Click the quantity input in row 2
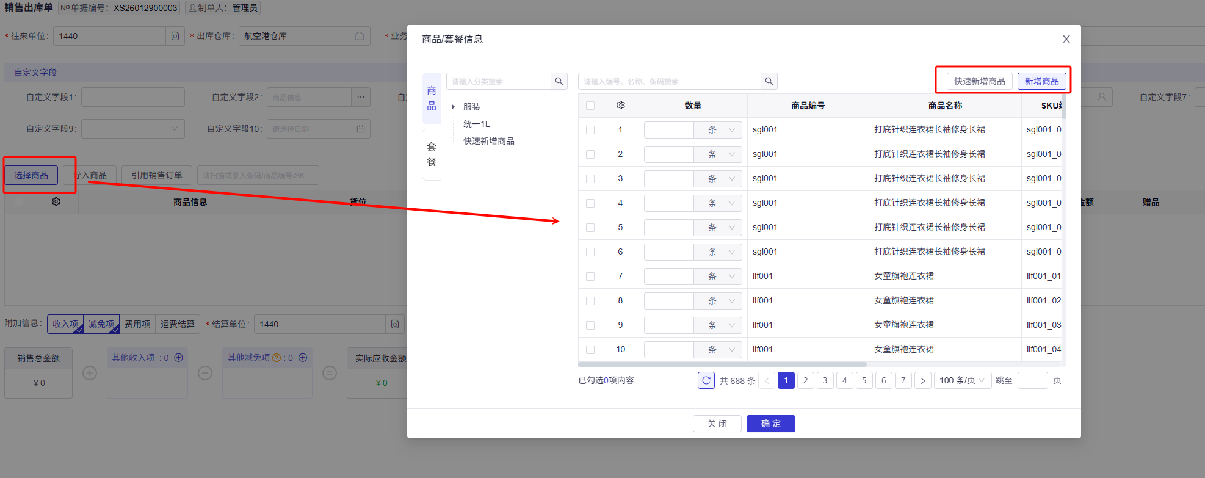This screenshot has width=1205, height=478. [x=669, y=154]
